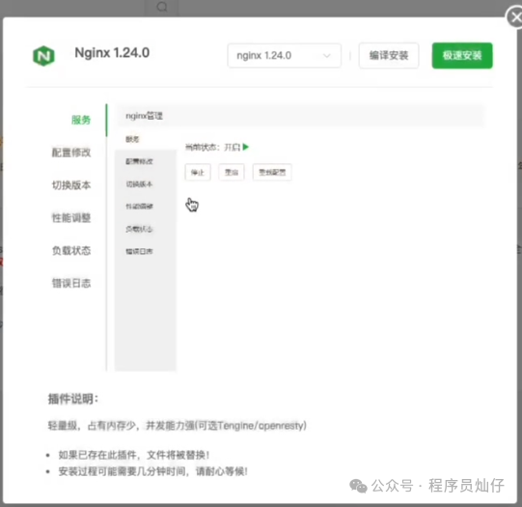Click the 重启 button
This screenshot has height=507, width=522.
pyautogui.click(x=232, y=172)
